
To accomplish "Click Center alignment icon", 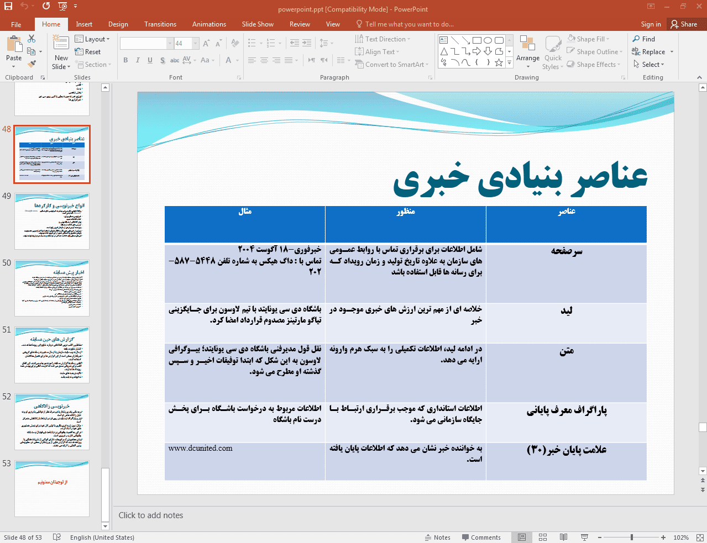I will click(x=264, y=60).
